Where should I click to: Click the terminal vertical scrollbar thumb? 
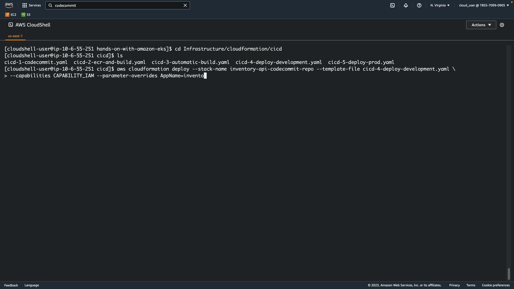click(x=509, y=274)
